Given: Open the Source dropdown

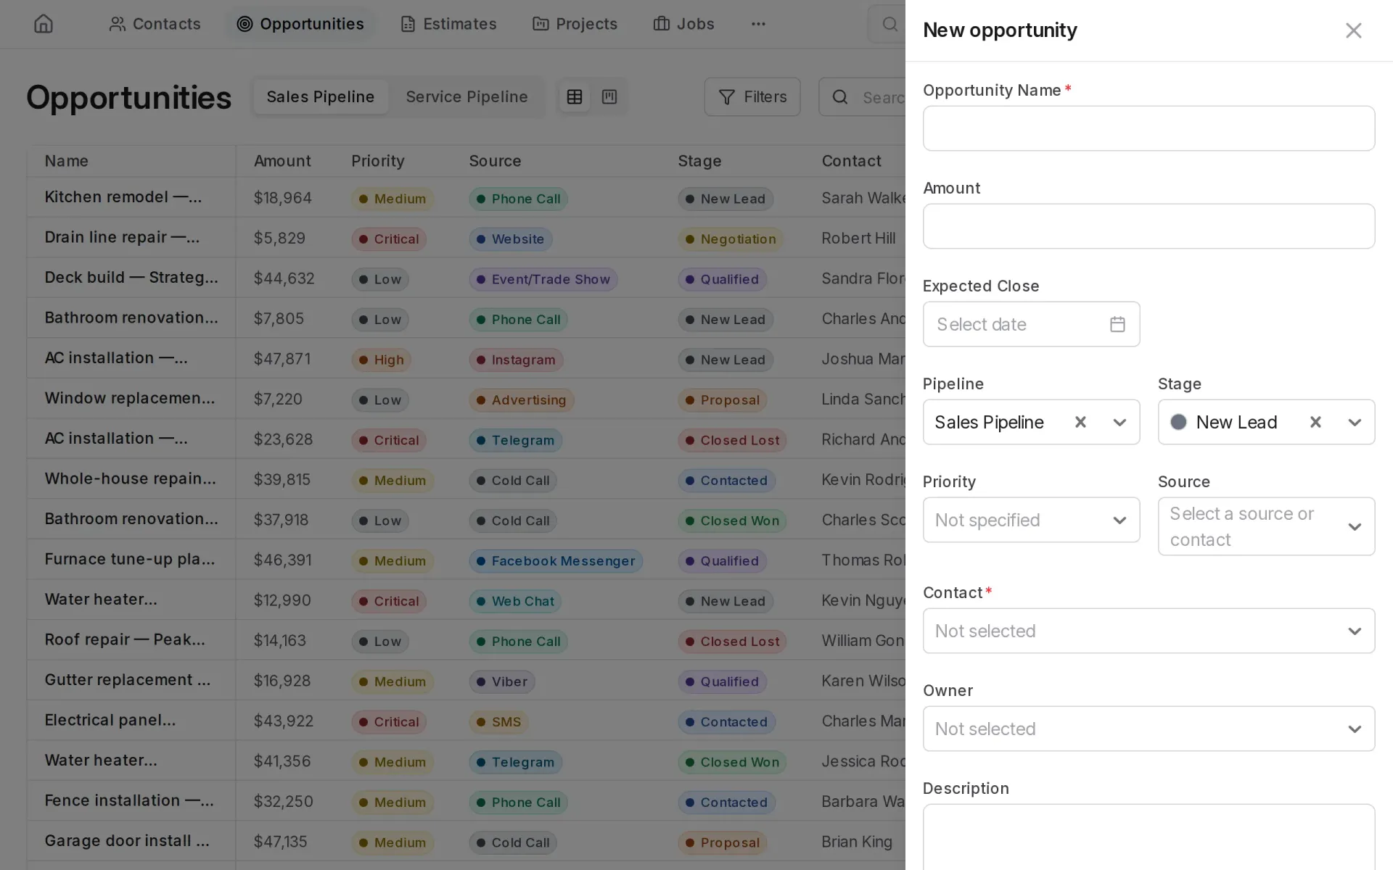Looking at the screenshot, I should [x=1266, y=526].
